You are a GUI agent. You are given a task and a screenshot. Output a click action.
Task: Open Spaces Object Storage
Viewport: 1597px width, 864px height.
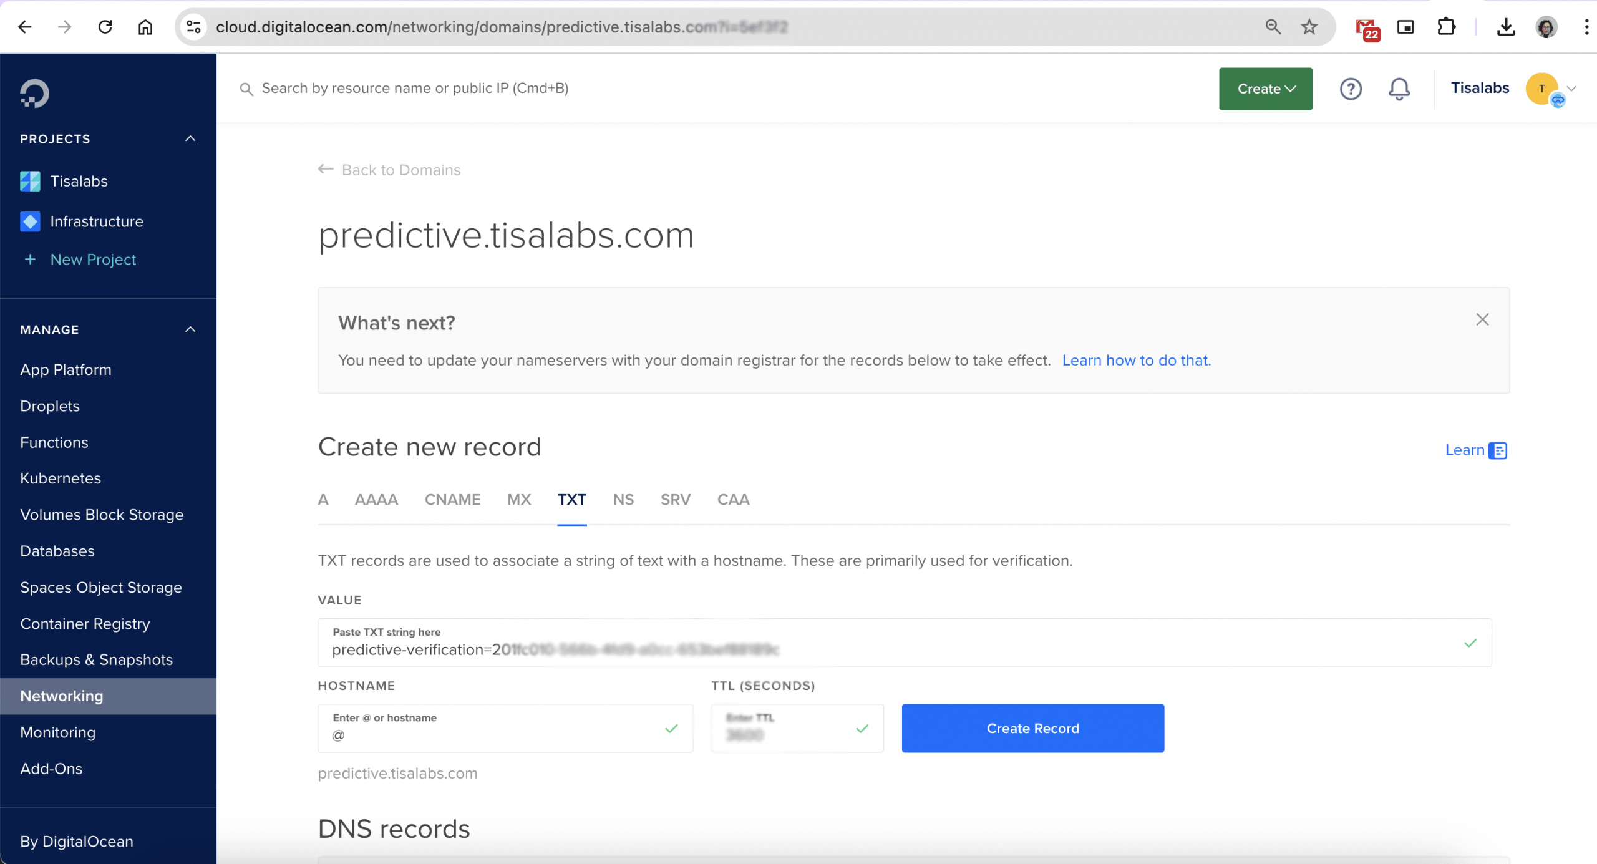(101, 588)
